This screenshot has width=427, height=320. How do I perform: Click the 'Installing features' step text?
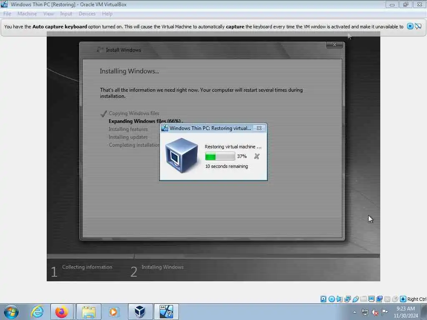pyautogui.click(x=128, y=129)
